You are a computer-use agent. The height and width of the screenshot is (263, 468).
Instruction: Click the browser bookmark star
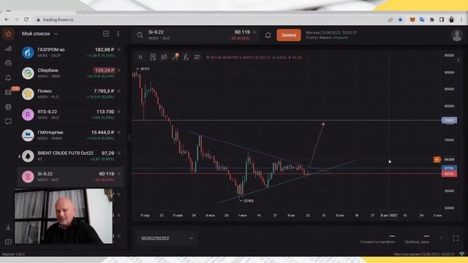click(x=400, y=20)
